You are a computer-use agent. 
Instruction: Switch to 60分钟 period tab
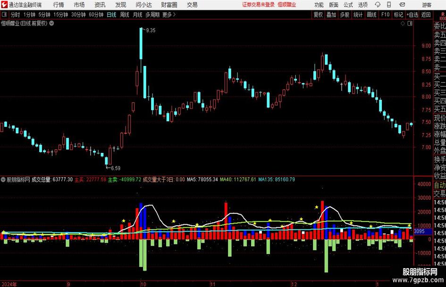pyautogui.click(x=96, y=15)
